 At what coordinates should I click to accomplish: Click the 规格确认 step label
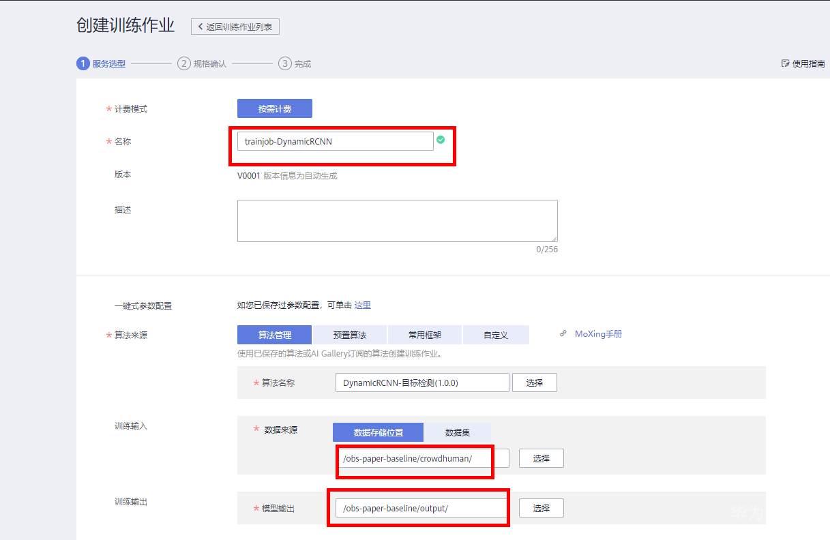[x=210, y=63]
